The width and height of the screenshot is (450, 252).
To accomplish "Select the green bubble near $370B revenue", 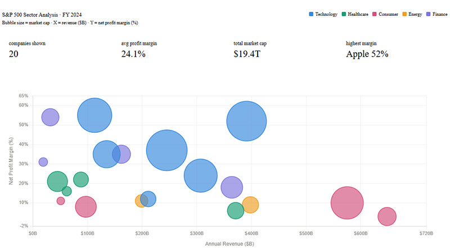I will [x=236, y=210].
